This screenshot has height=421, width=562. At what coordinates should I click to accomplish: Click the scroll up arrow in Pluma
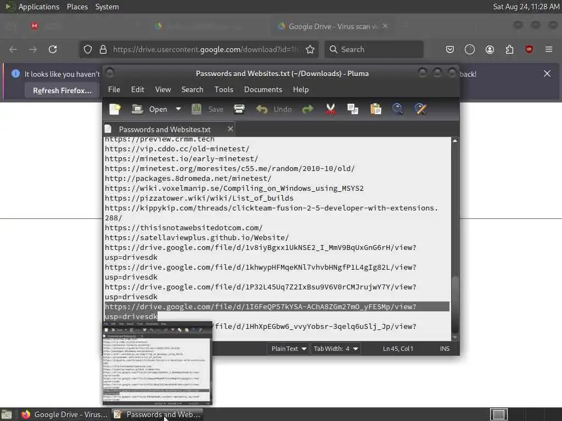(455, 141)
